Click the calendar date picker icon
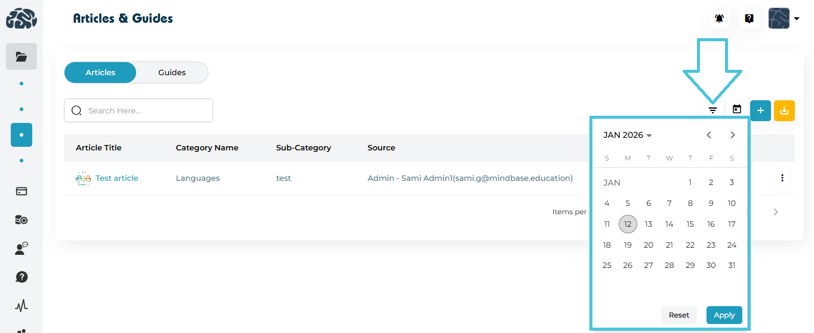The width and height of the screenshot is (814, 333). 737,110
